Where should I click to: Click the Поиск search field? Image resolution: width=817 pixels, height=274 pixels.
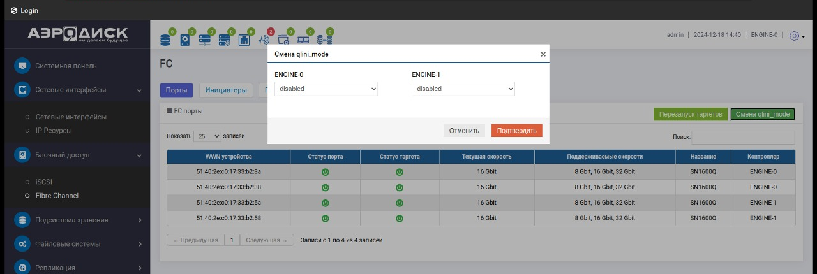[744, 137]
